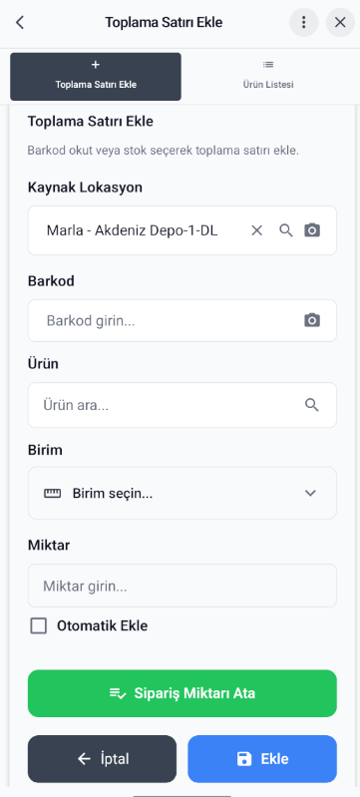Viewport: 360px width, 797px height.
Task: Click the ruler icon in Birim field
Action: point(52,493)
